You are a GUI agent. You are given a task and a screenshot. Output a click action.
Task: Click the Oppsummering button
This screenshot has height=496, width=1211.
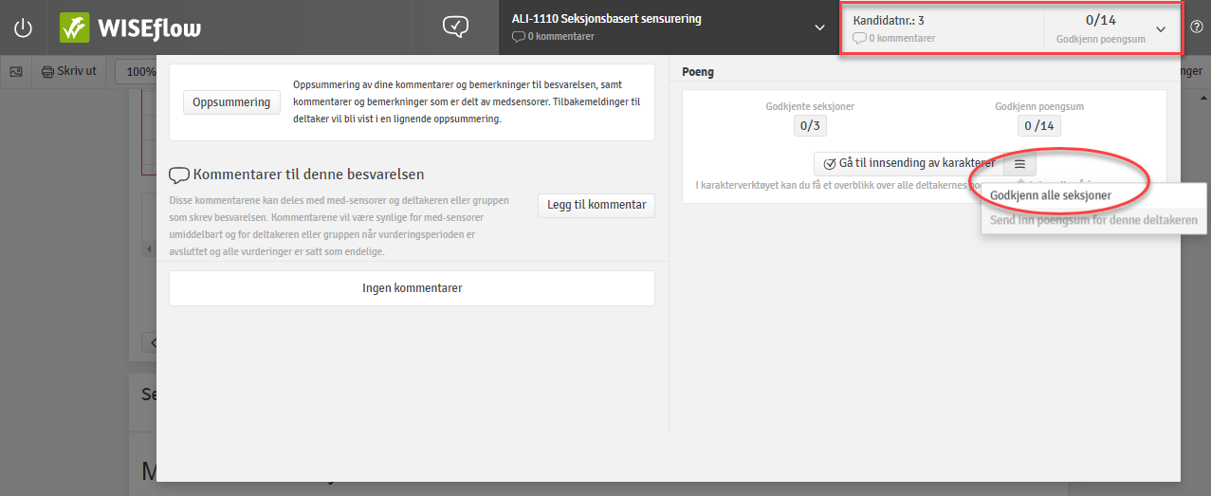231,102
